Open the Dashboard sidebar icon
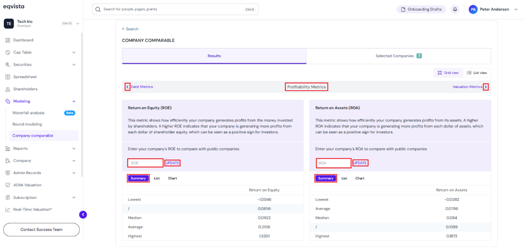Viewport: 524px width, 248px height. pyautogui.click(x=8, y=40)
